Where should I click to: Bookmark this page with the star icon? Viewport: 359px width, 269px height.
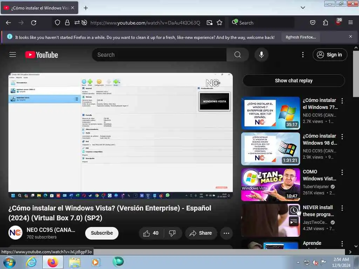pos(219,22)
